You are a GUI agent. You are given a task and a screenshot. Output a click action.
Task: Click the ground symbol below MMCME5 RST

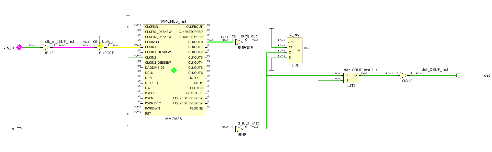[128, 125]
